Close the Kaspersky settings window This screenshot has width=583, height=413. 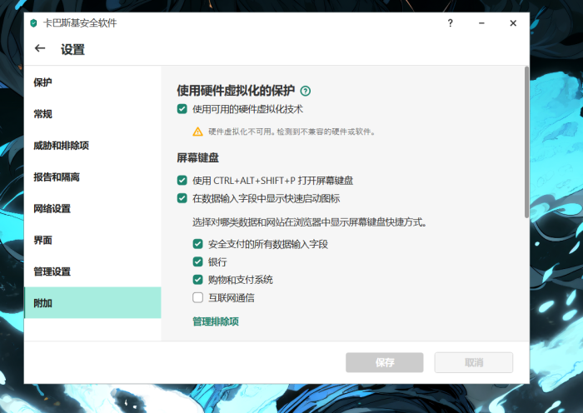point(513,23)
